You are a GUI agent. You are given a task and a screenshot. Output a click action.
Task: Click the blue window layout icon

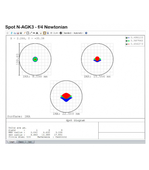[48, 33]
